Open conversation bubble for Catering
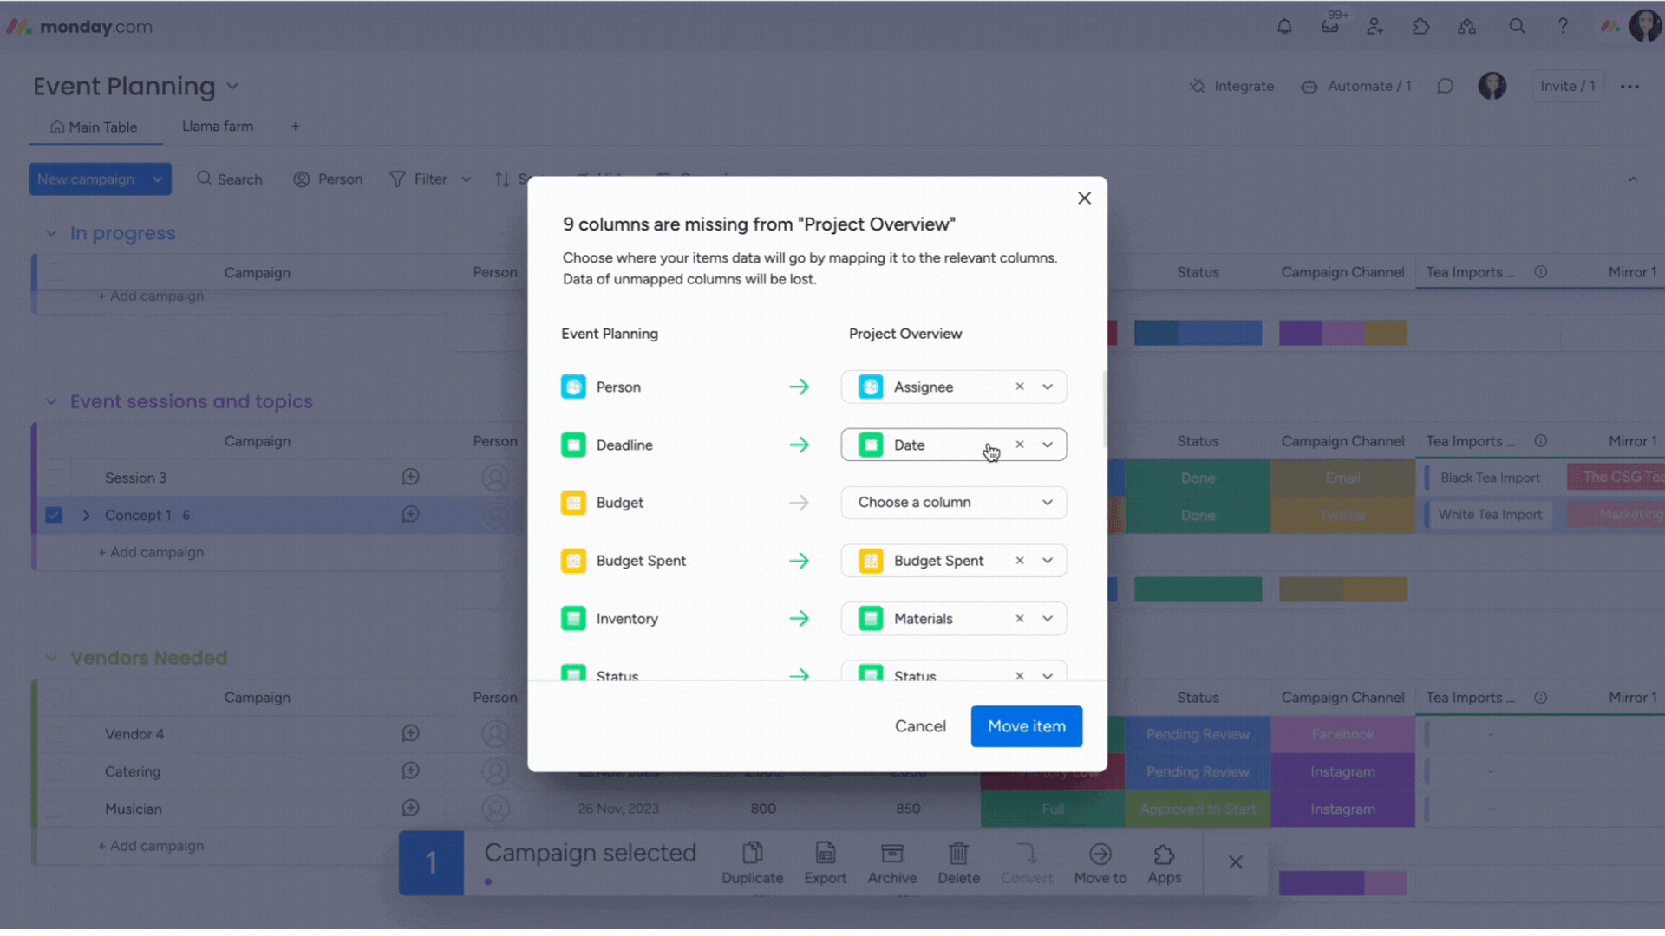This screenshot has height=936, width=1665. [410, 770]
